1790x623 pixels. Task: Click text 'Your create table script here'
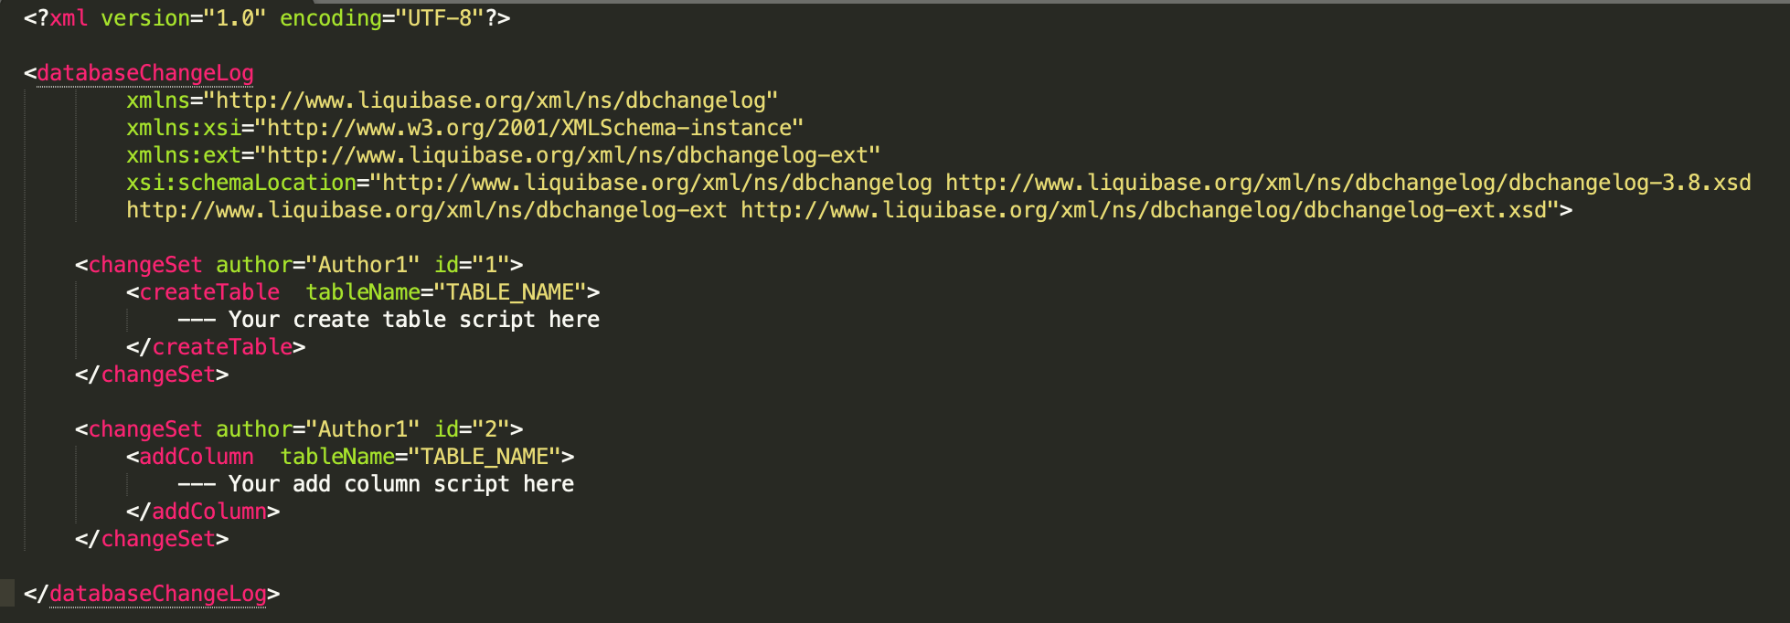414,320
